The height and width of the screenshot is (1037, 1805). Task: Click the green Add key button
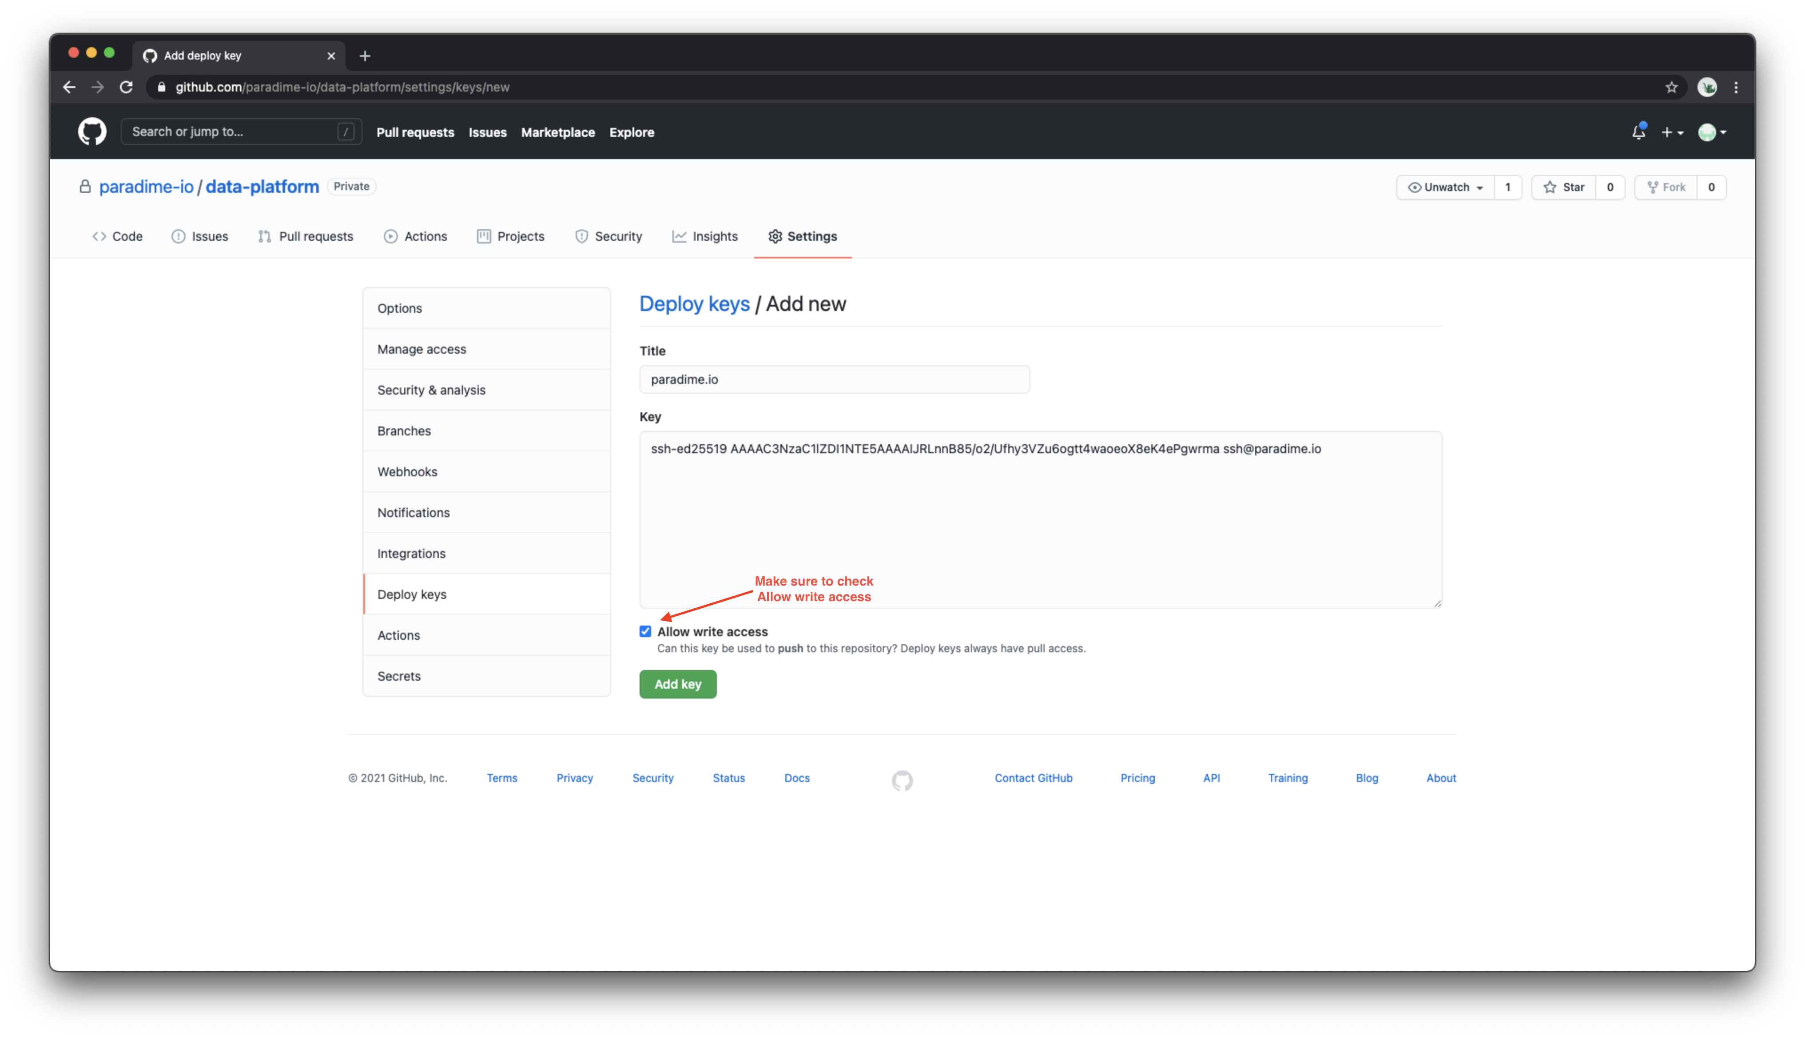coord(678,684)
